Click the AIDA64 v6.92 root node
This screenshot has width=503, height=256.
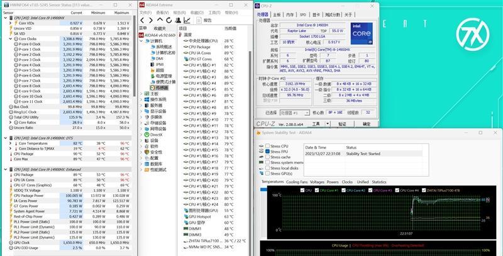(x=157, y=35)
